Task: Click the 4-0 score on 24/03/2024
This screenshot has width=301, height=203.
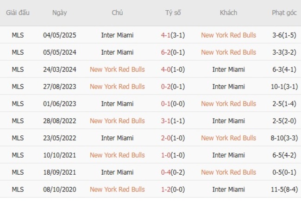Action: [166, 70]
